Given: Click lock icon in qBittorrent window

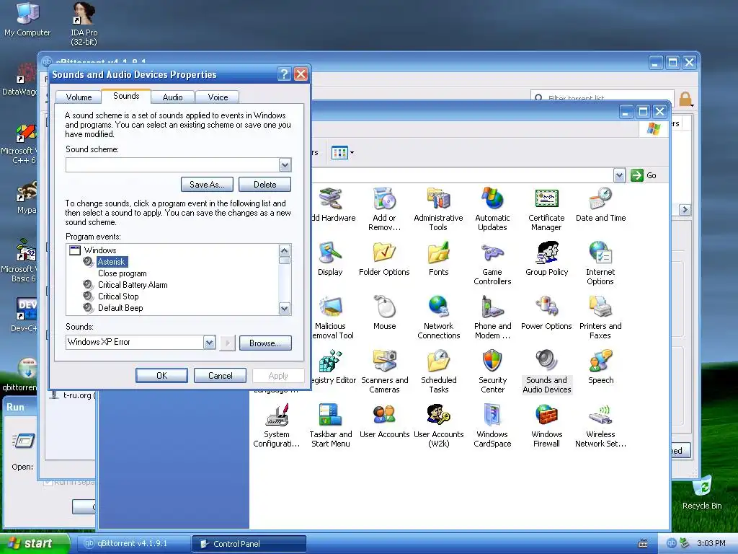Looking at the screenshot, I should pyautogui.click(x=685, y=99).
